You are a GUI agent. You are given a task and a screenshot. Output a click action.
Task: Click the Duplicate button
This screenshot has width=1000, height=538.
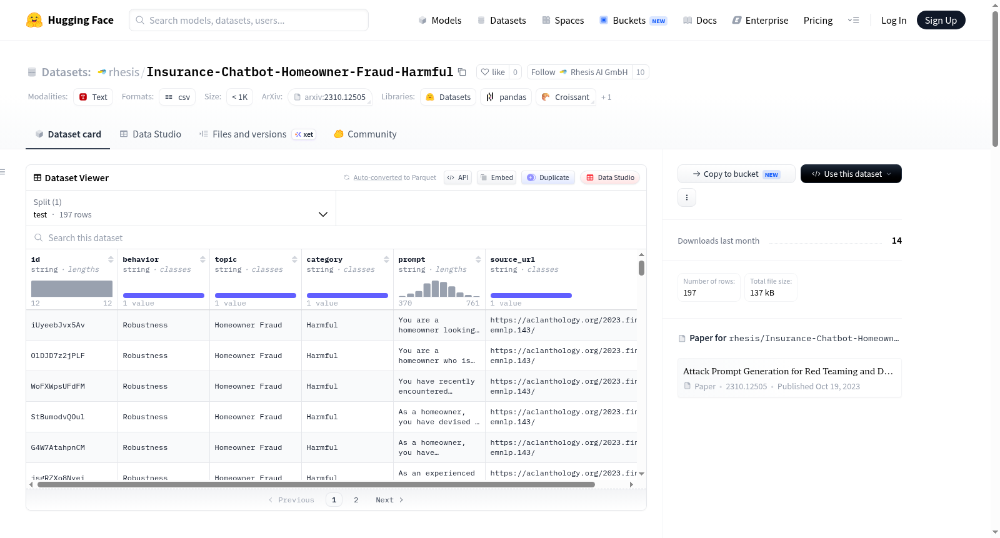(547, 177)
